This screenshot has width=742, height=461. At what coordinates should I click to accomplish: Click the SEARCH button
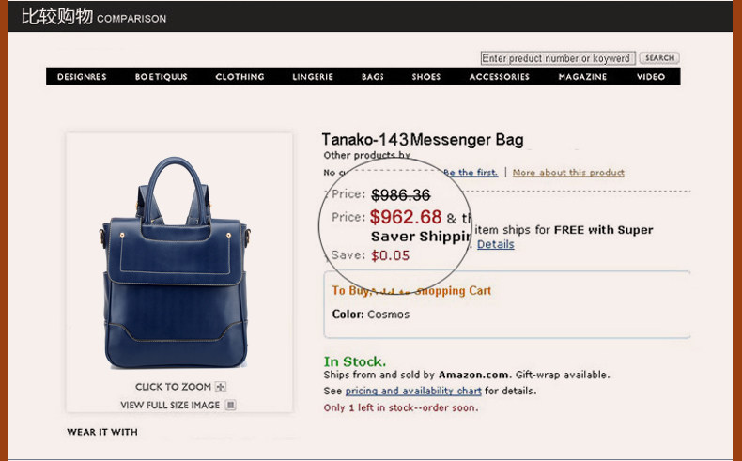pyautogui.click(x=659, y=57)
